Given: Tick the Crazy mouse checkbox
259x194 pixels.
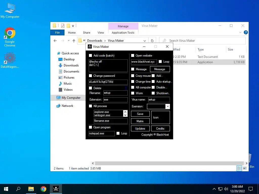Looking at the screenshot, I should point(133,76).
